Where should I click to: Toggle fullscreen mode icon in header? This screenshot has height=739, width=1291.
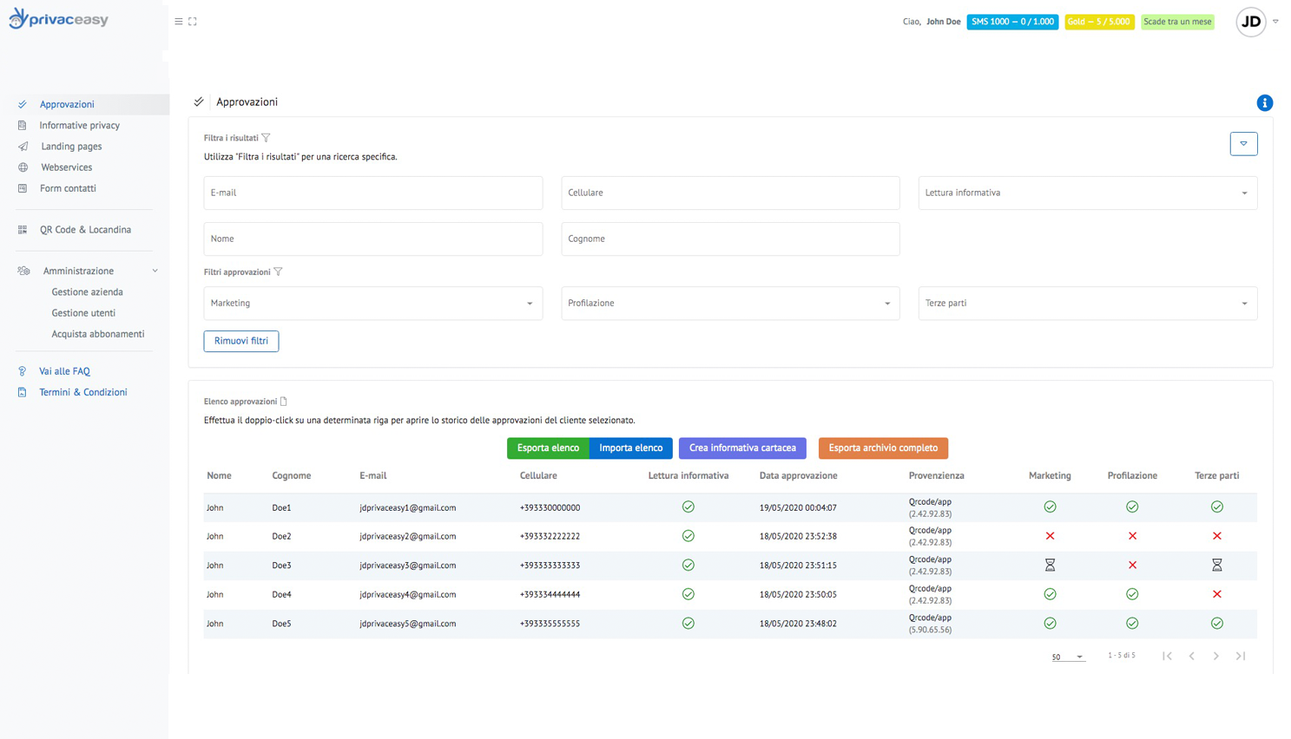[193, 22]
